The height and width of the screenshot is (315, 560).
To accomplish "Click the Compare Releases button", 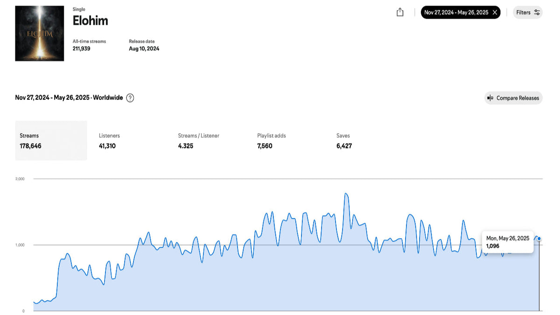I will (x=513, y=98).
